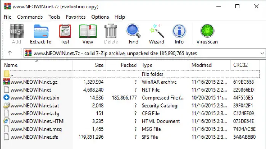The width and height of the screenshot is (266, 149).
Task: Open the Options menu
Action: coord(100,17)
